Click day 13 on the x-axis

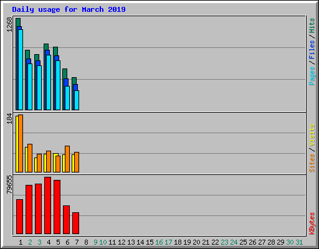coord(131,242)
